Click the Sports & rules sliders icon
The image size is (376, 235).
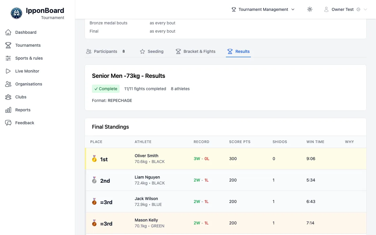(x=8, y=58)
